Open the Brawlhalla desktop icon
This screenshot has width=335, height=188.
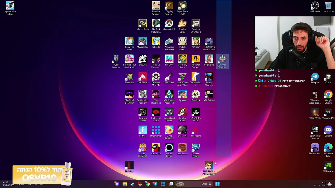pos(129,78)
